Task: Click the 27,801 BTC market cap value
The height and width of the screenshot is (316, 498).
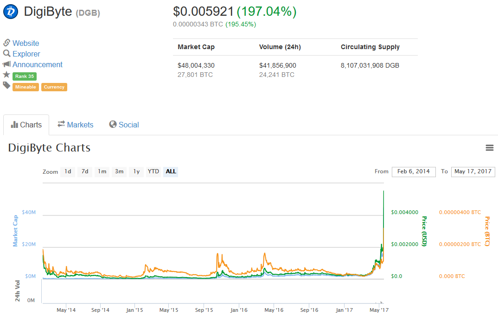Action: (x=195, y=75)
